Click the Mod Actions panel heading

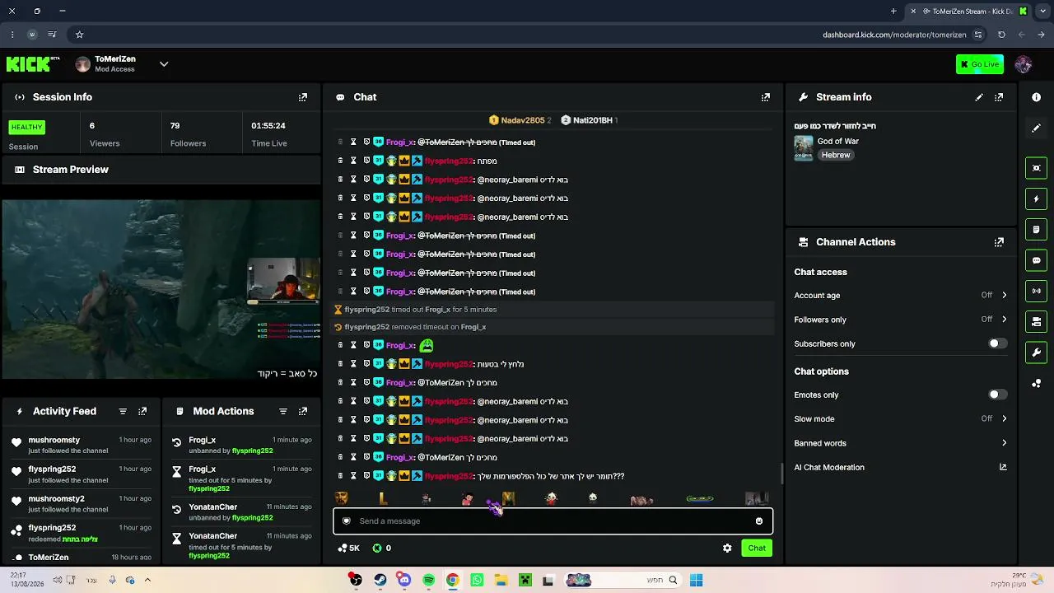pos(223,411)
